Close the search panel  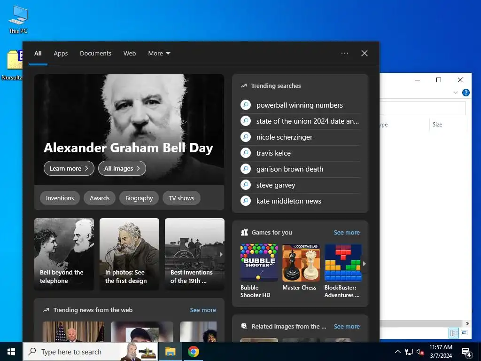point(365,53)
